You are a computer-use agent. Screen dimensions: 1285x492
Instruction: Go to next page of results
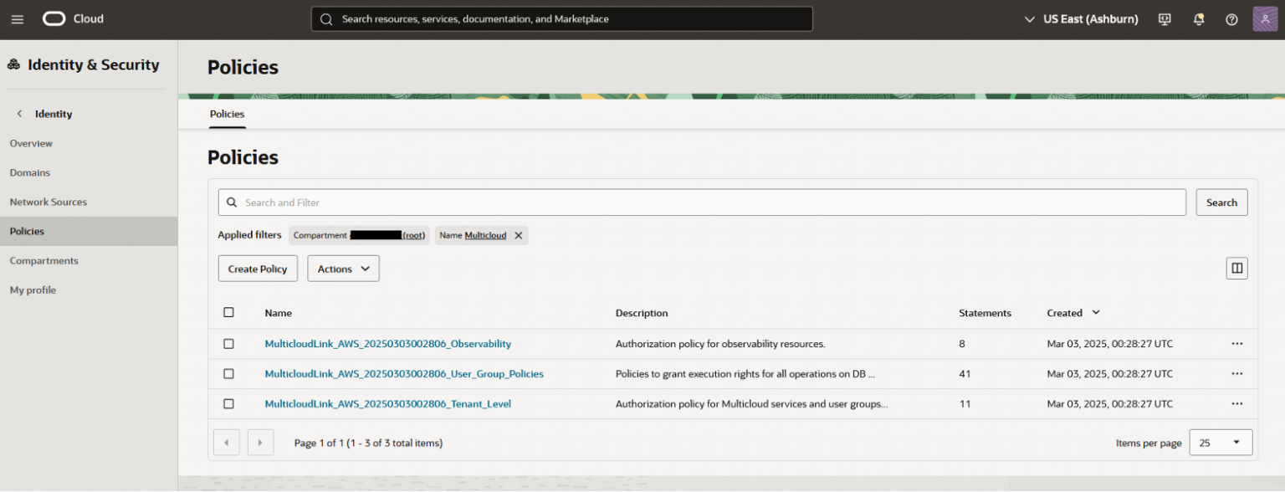pyautogui.click(x=261, y=443)
